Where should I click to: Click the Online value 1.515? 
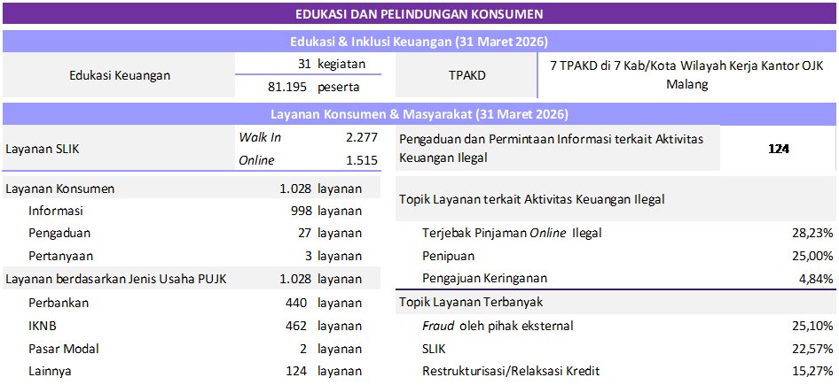coord(362,160)
